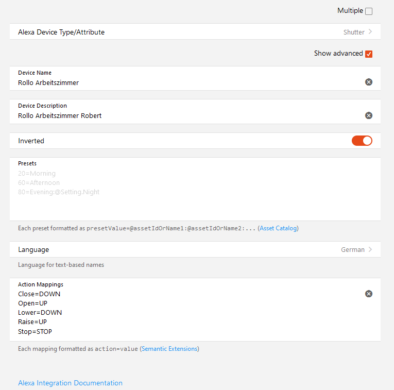Screen dimensions: 394x390
Task: Clear the Device Description field
Action: [x=369, y=115]
